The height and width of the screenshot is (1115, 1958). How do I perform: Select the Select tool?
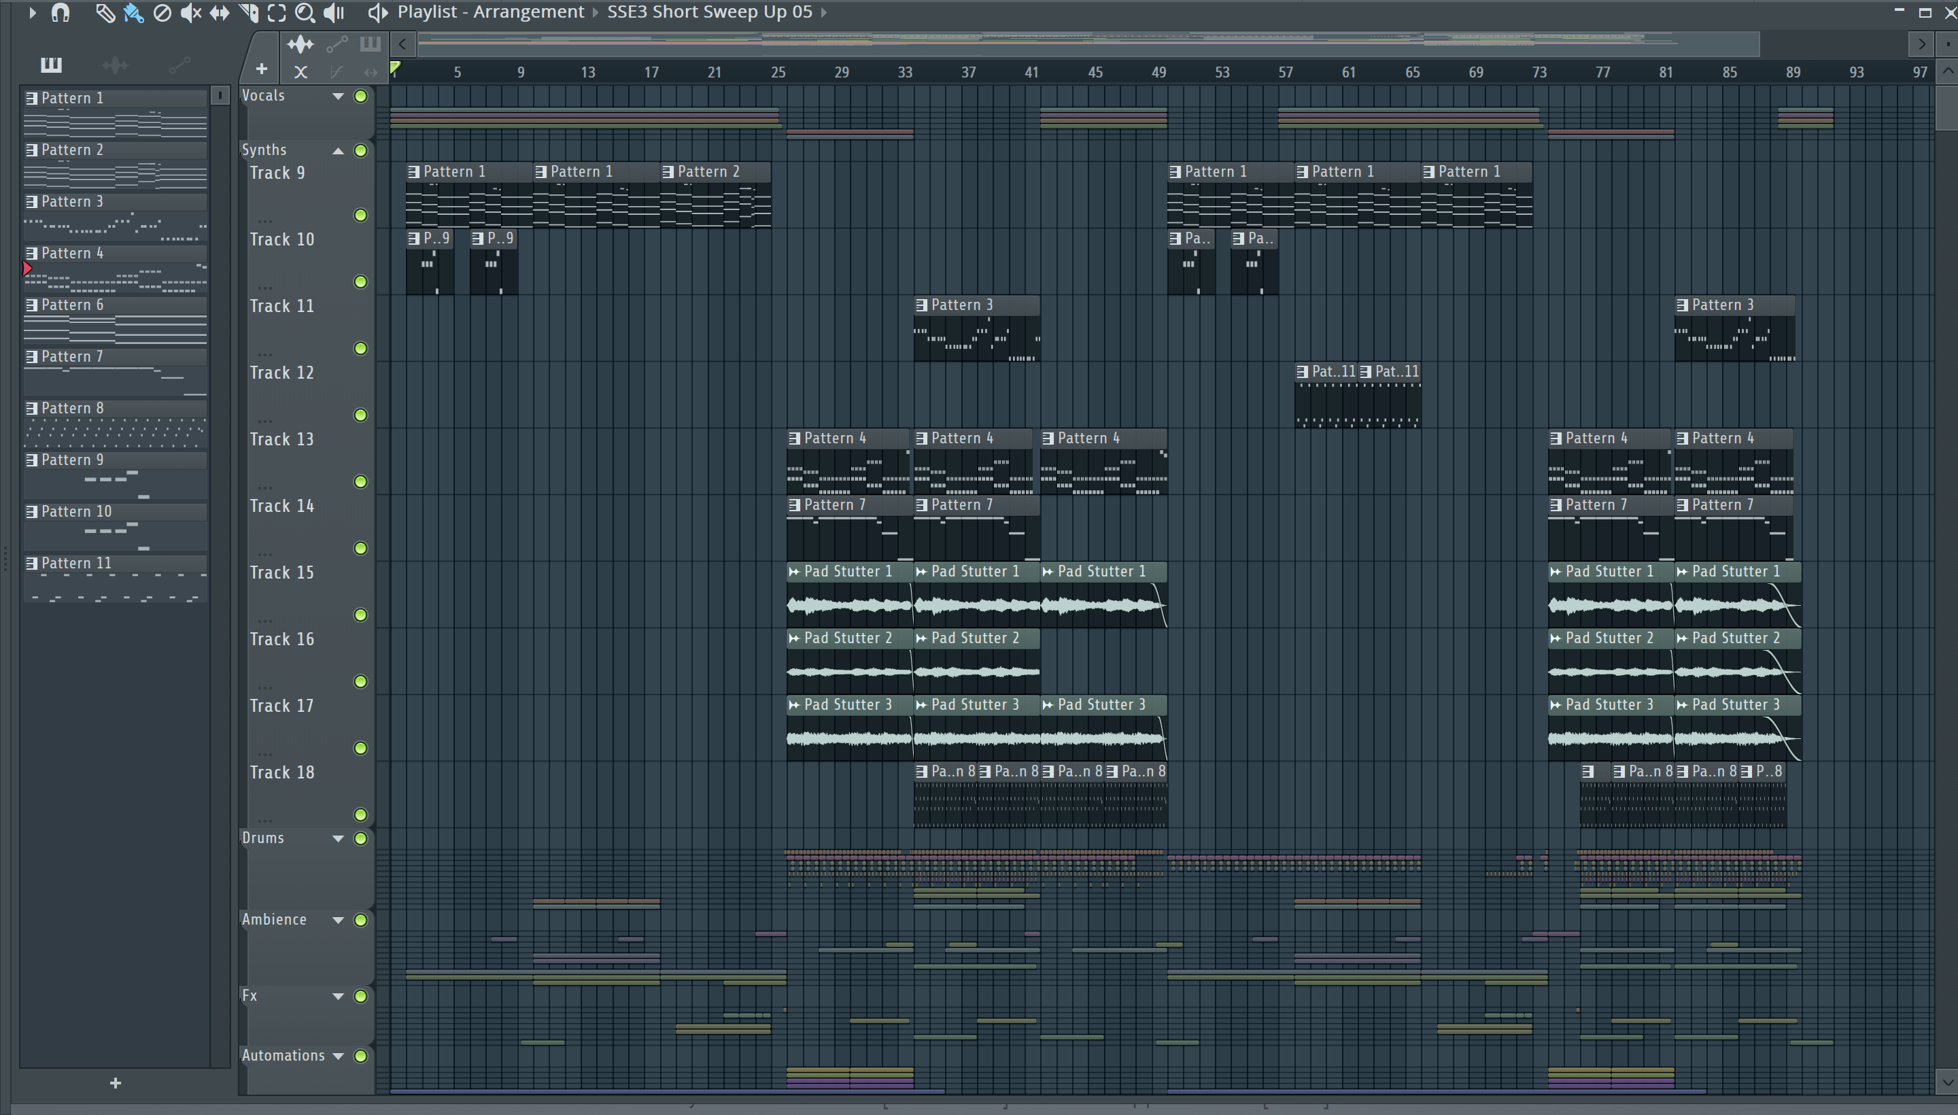(x=277, y=12)
